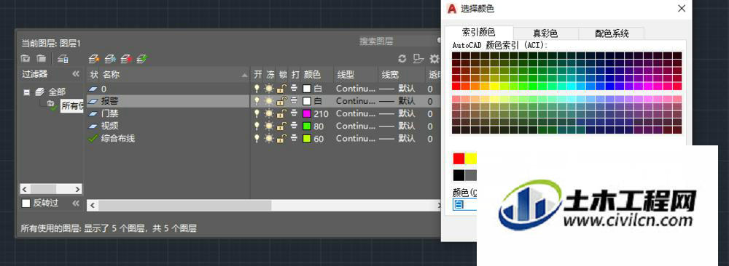The height and width of the screenshot is (266, 729).
Task: Click the 锁 column header
Action: (283, 75)
